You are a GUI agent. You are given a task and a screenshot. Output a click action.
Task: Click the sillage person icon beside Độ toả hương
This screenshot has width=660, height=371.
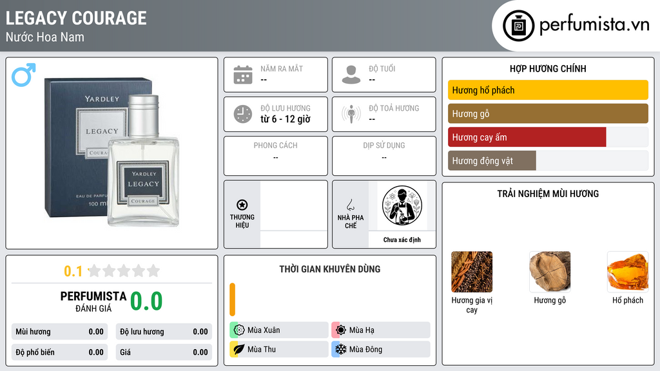351,114
